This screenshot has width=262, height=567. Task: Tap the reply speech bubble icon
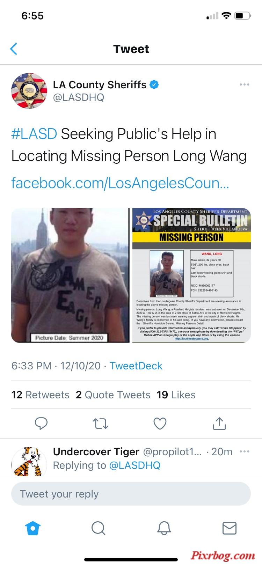pos(41,424)
